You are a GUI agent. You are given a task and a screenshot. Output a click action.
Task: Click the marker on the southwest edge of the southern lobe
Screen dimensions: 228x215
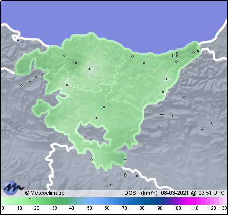pos(92,160)
